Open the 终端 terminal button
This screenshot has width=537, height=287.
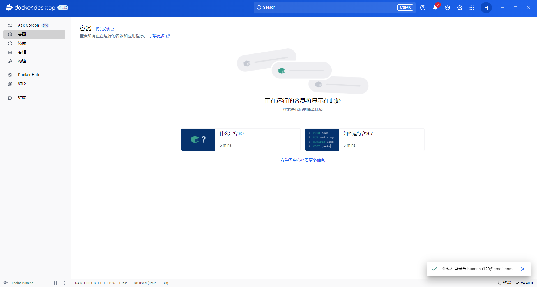tap(504, 283)
